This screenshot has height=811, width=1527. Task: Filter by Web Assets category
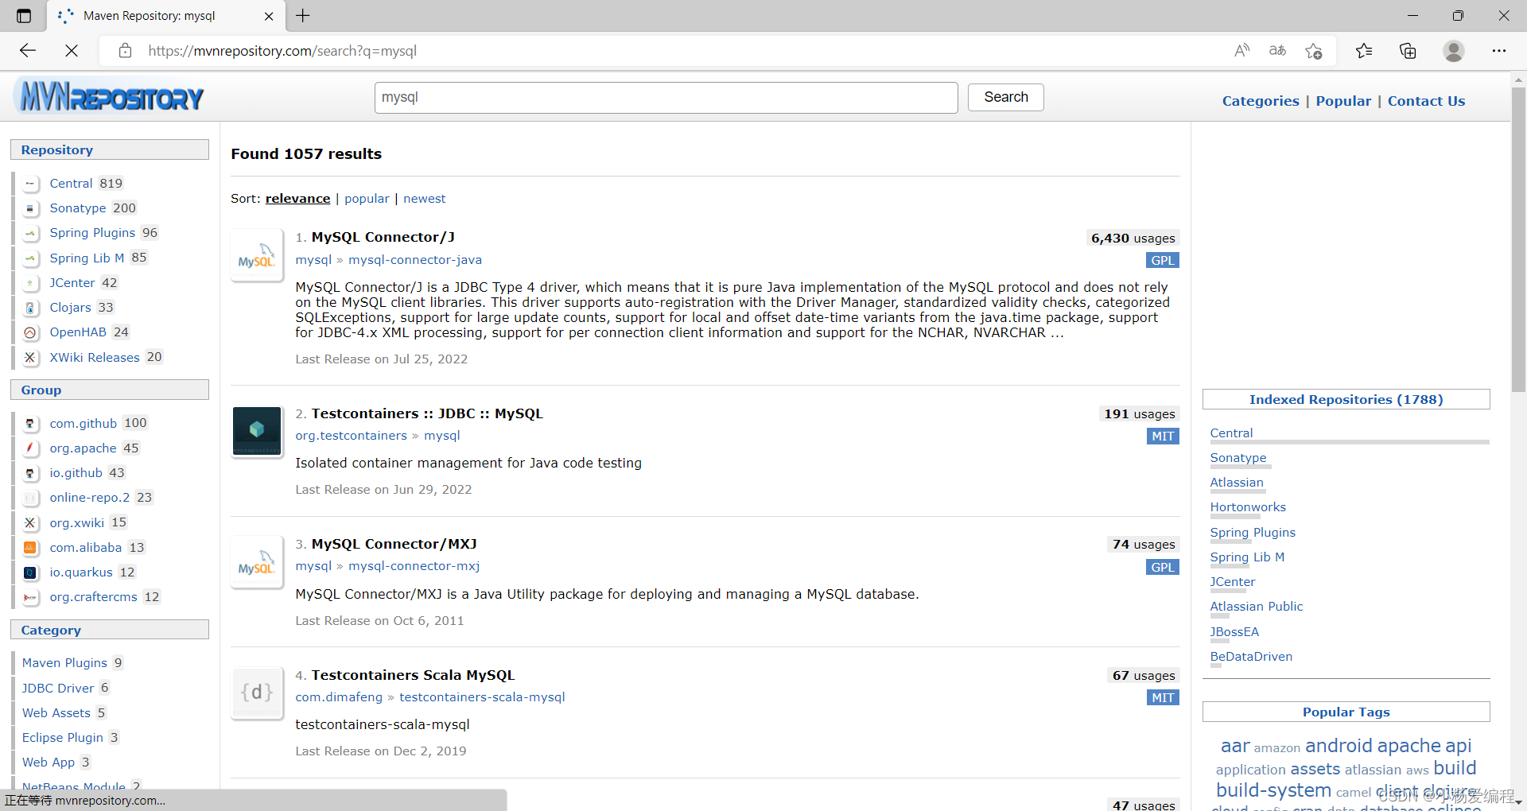56,713
